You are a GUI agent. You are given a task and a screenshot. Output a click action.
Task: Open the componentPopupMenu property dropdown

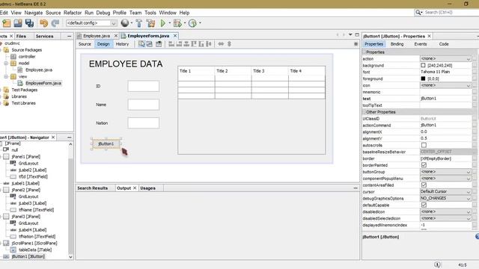pos(469,179)
